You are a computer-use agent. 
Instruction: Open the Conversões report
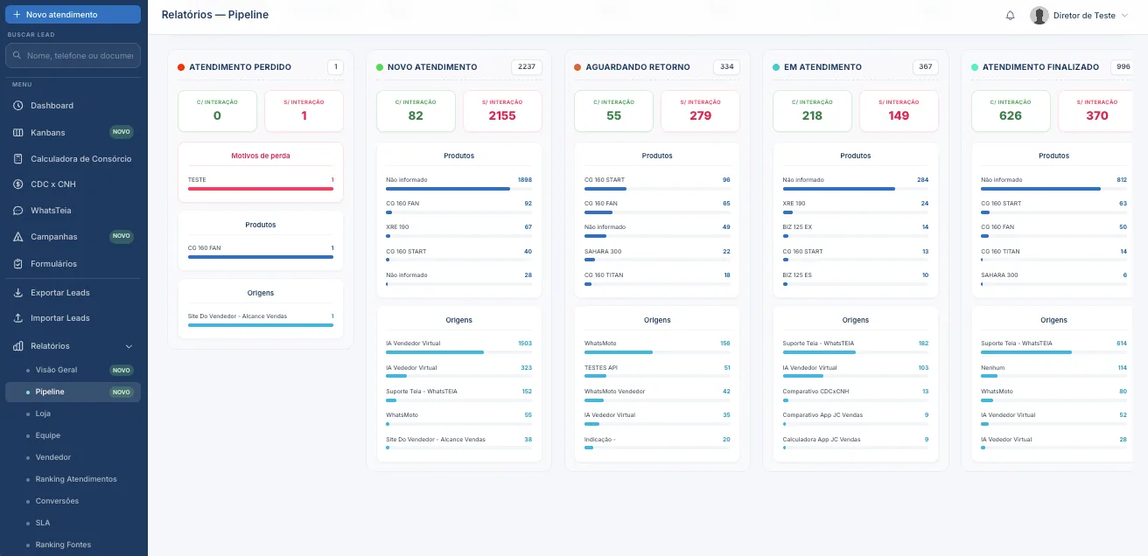point(73,501)
